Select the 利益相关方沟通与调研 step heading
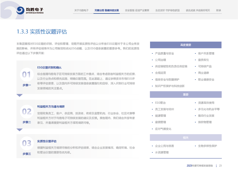238x175 pixels. pos(51,106)
